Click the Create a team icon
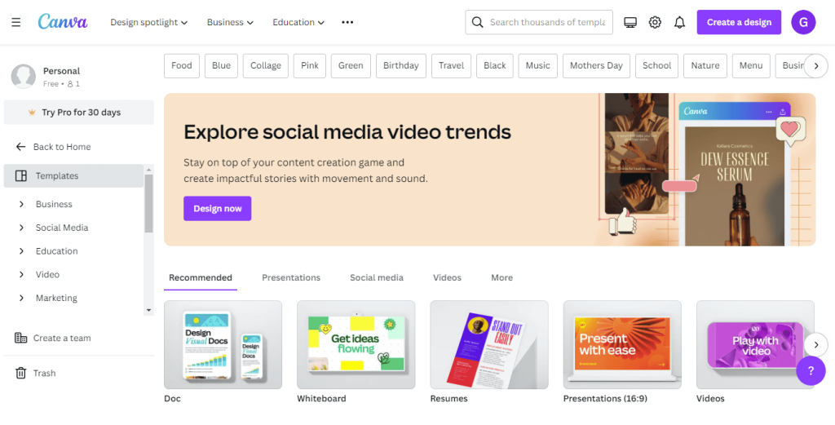This screenshot has height=425, width=835. point(20,338)
